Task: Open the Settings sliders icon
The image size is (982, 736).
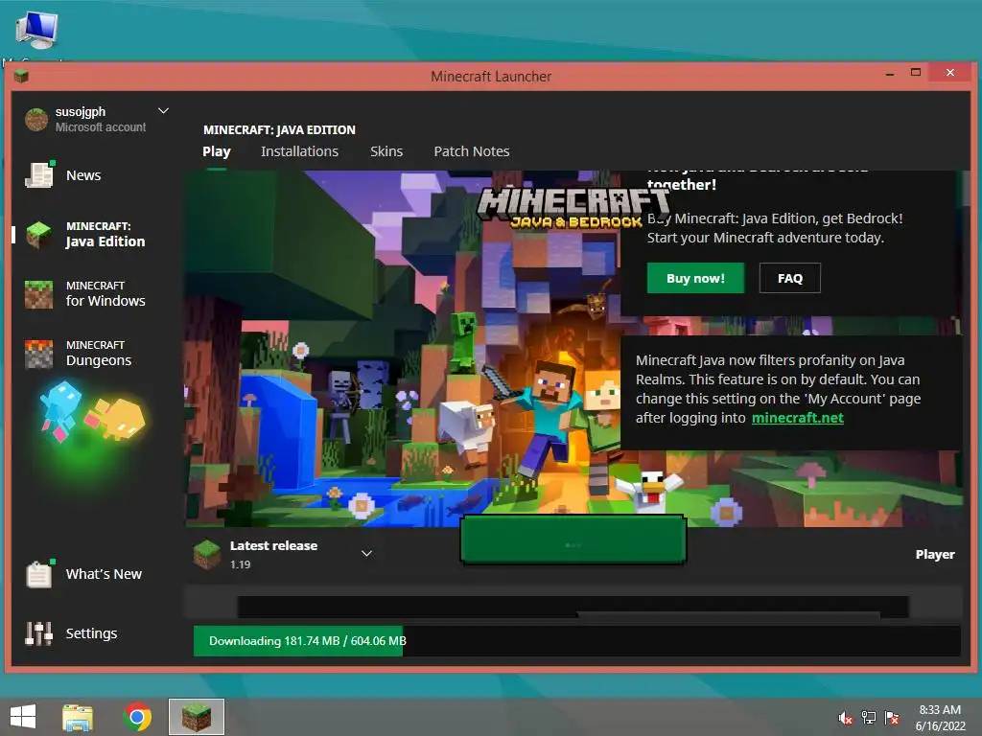Action: tap(38, 633)
